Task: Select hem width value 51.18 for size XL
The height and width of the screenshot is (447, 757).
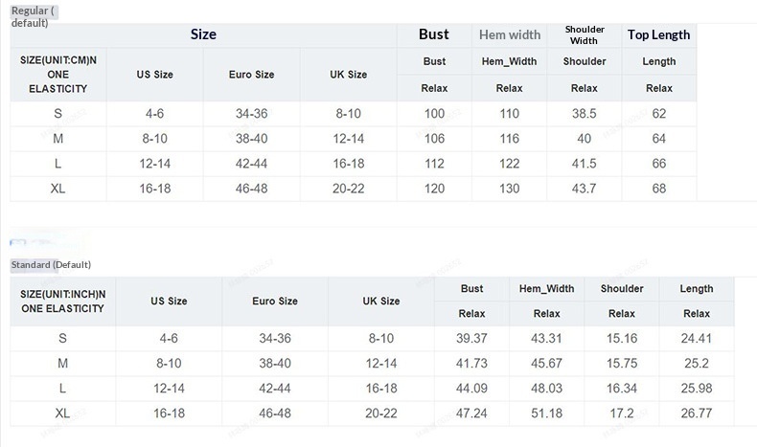Action: point(546,413)
